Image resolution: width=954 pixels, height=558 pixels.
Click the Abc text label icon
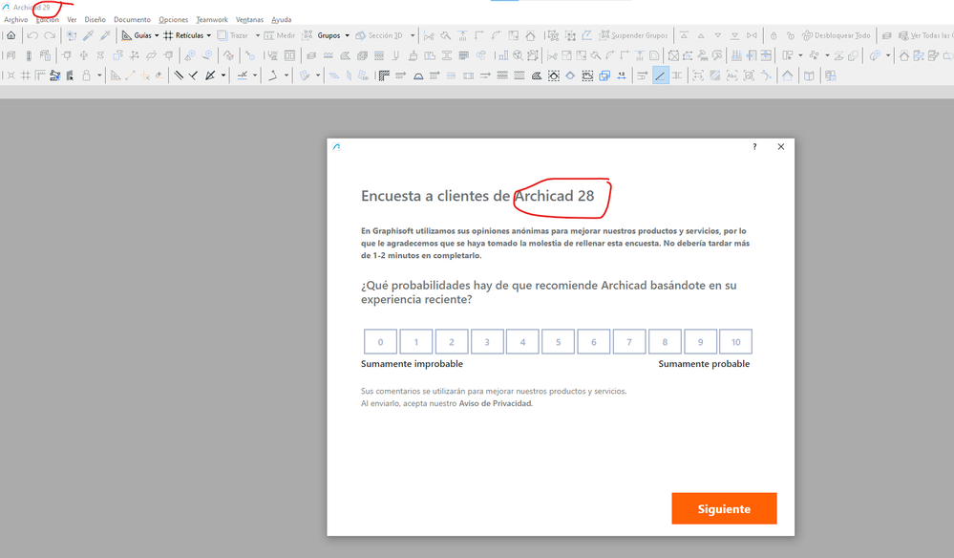click(x=731, y=75)
